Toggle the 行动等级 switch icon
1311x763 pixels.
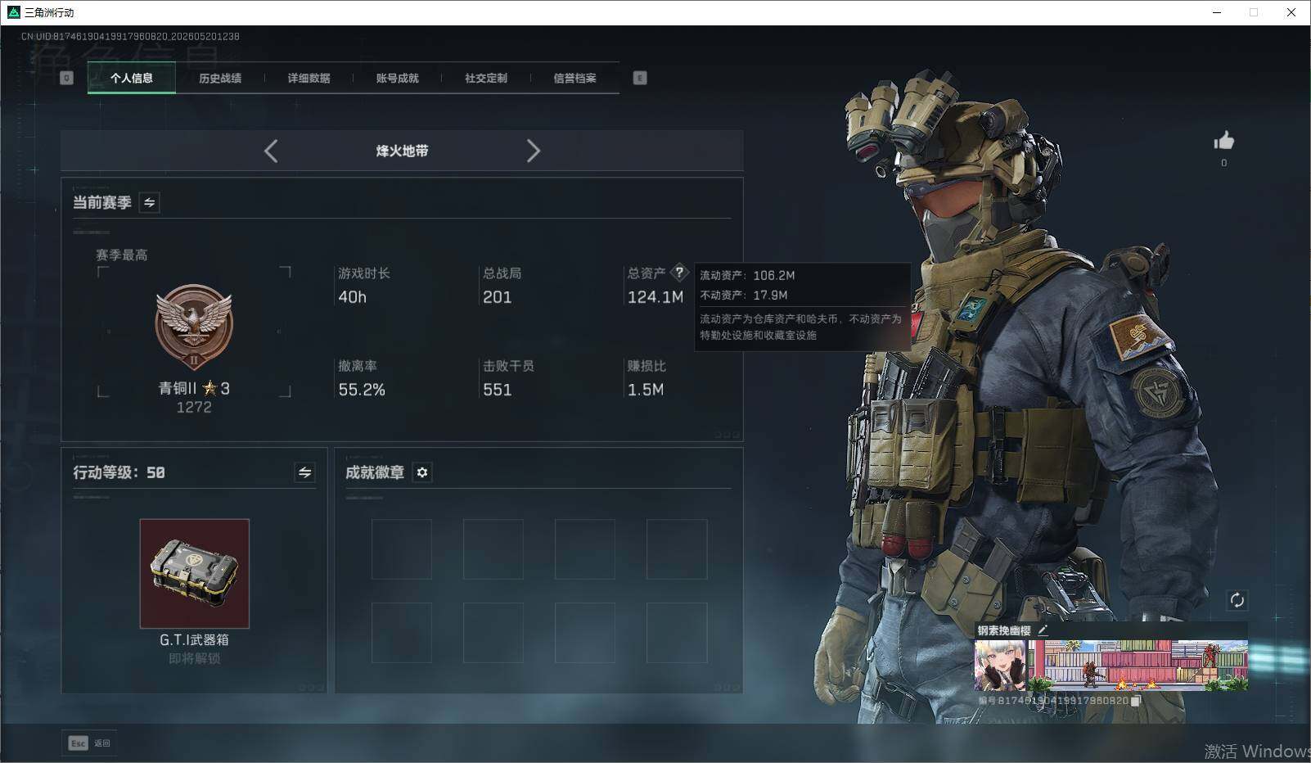(304, 472)
